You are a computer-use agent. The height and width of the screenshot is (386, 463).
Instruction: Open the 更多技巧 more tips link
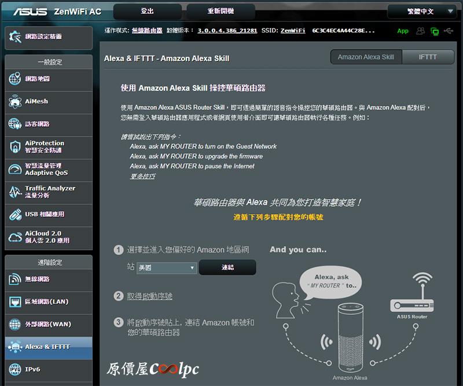click(x=142, y=177)
